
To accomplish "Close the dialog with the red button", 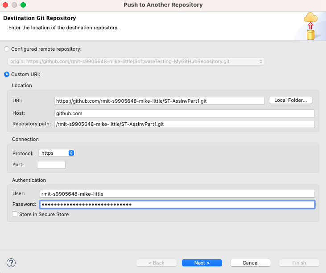I will [5, 5].
